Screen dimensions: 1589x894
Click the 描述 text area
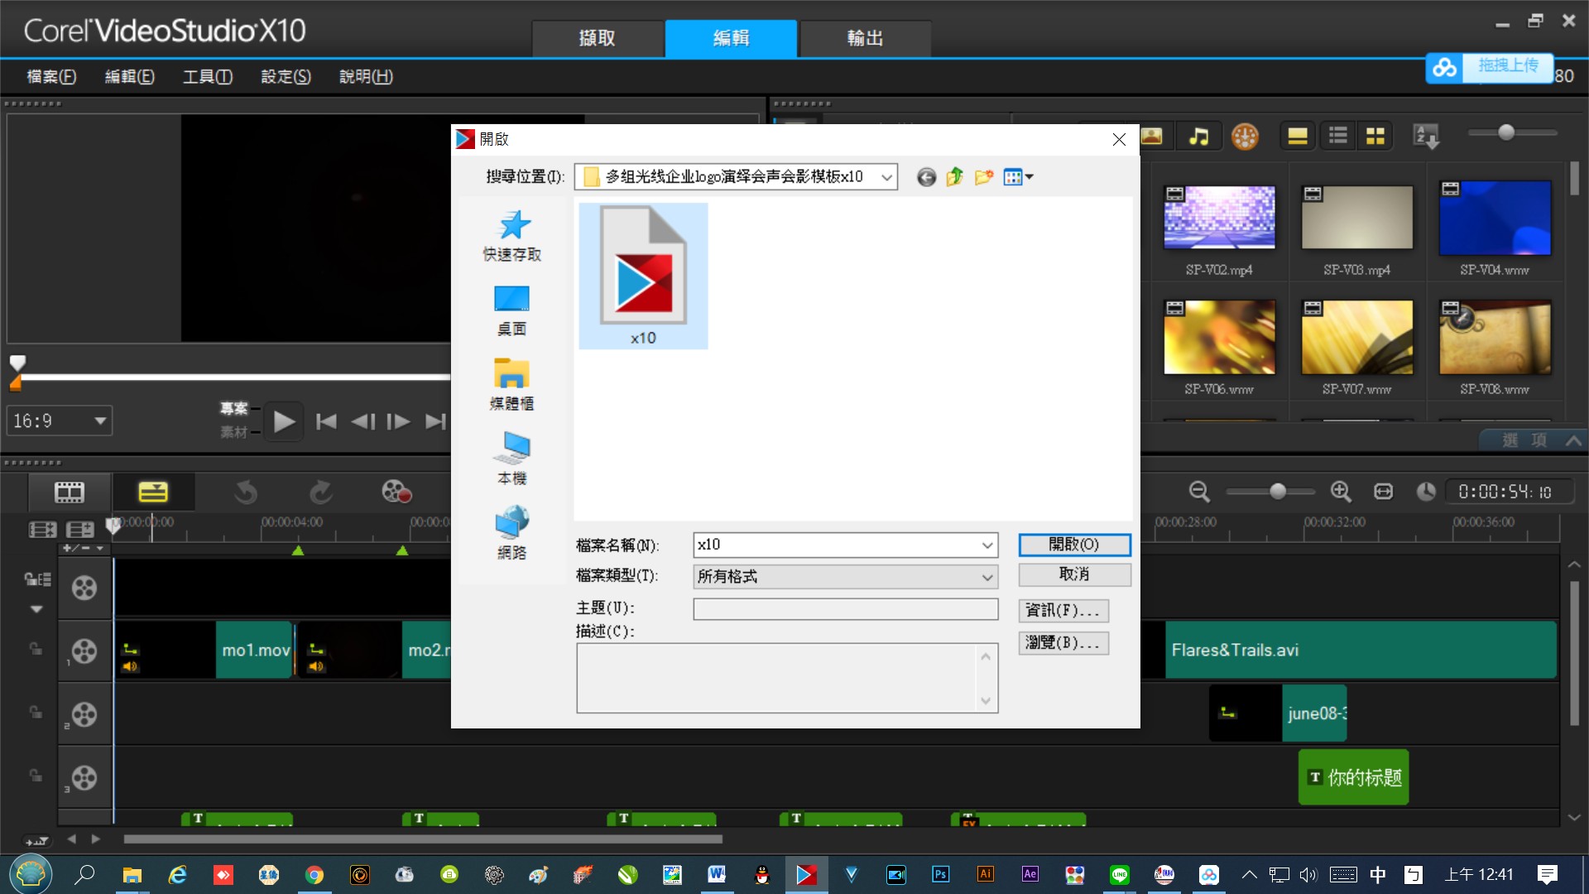point(787,678)
